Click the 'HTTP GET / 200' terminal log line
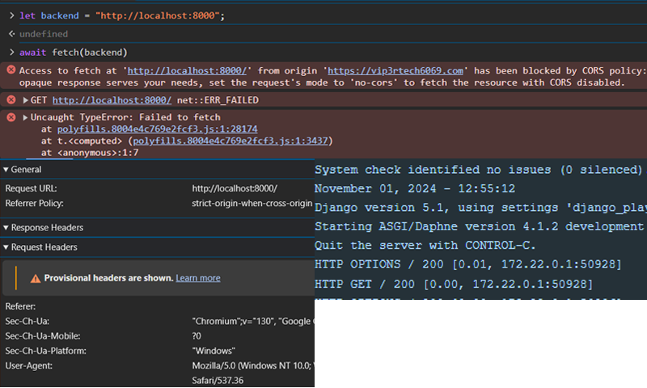This screenshot has height=388, width=647. coord(453,284)
